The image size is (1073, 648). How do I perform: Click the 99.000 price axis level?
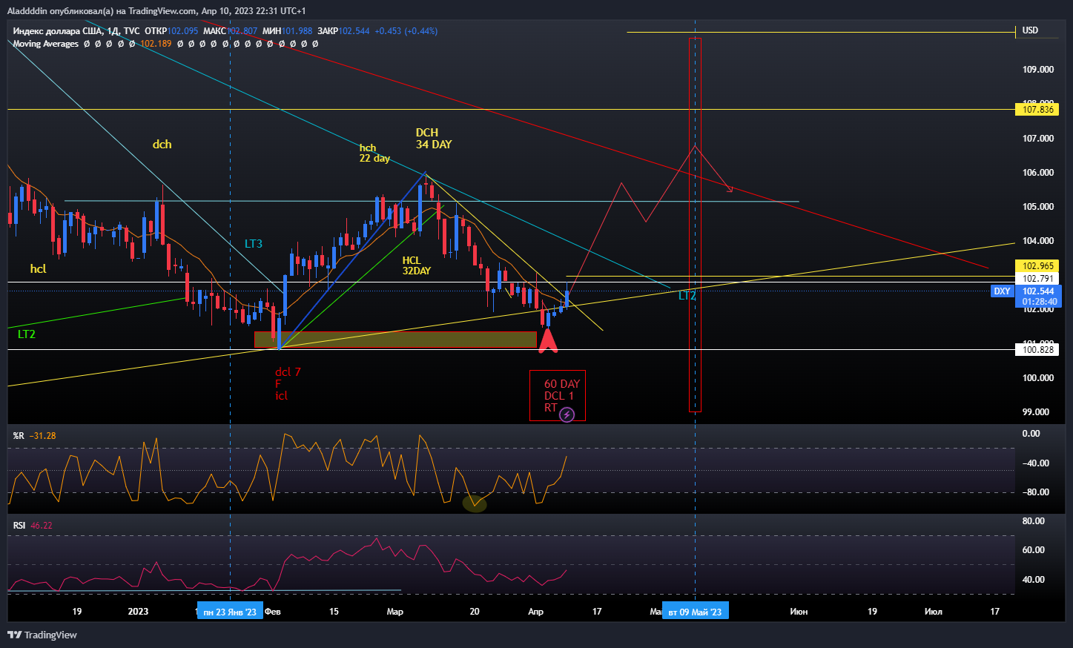point(1036,412)
